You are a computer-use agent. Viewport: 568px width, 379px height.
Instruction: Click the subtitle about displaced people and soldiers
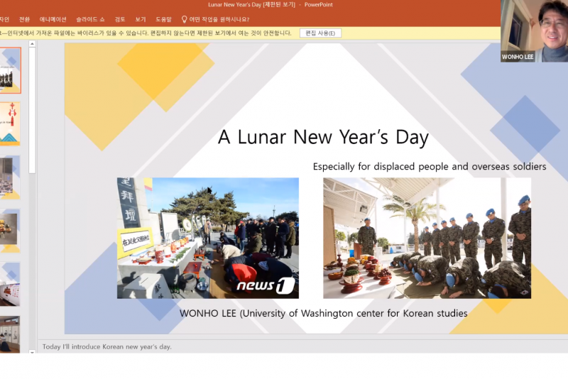(x=430, y=167)
